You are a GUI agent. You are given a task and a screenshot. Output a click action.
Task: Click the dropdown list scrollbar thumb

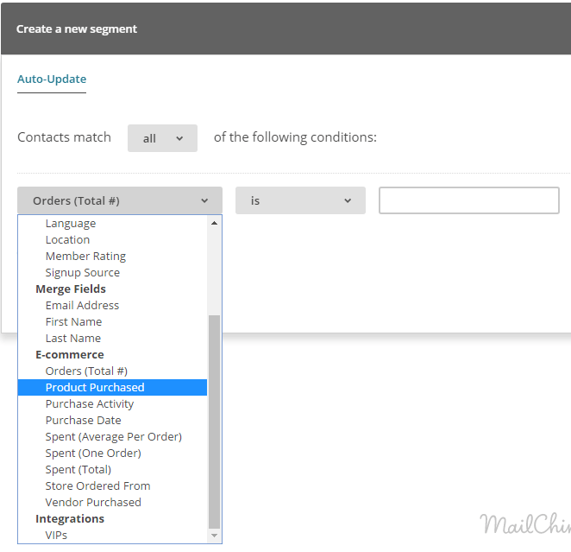click(x=214, y=422)
